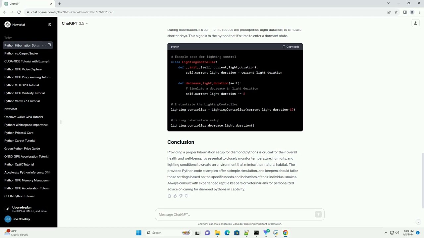Open Python GPU Memory Management chat
This screenshot has height=238, width=424.
pos(28,180)
